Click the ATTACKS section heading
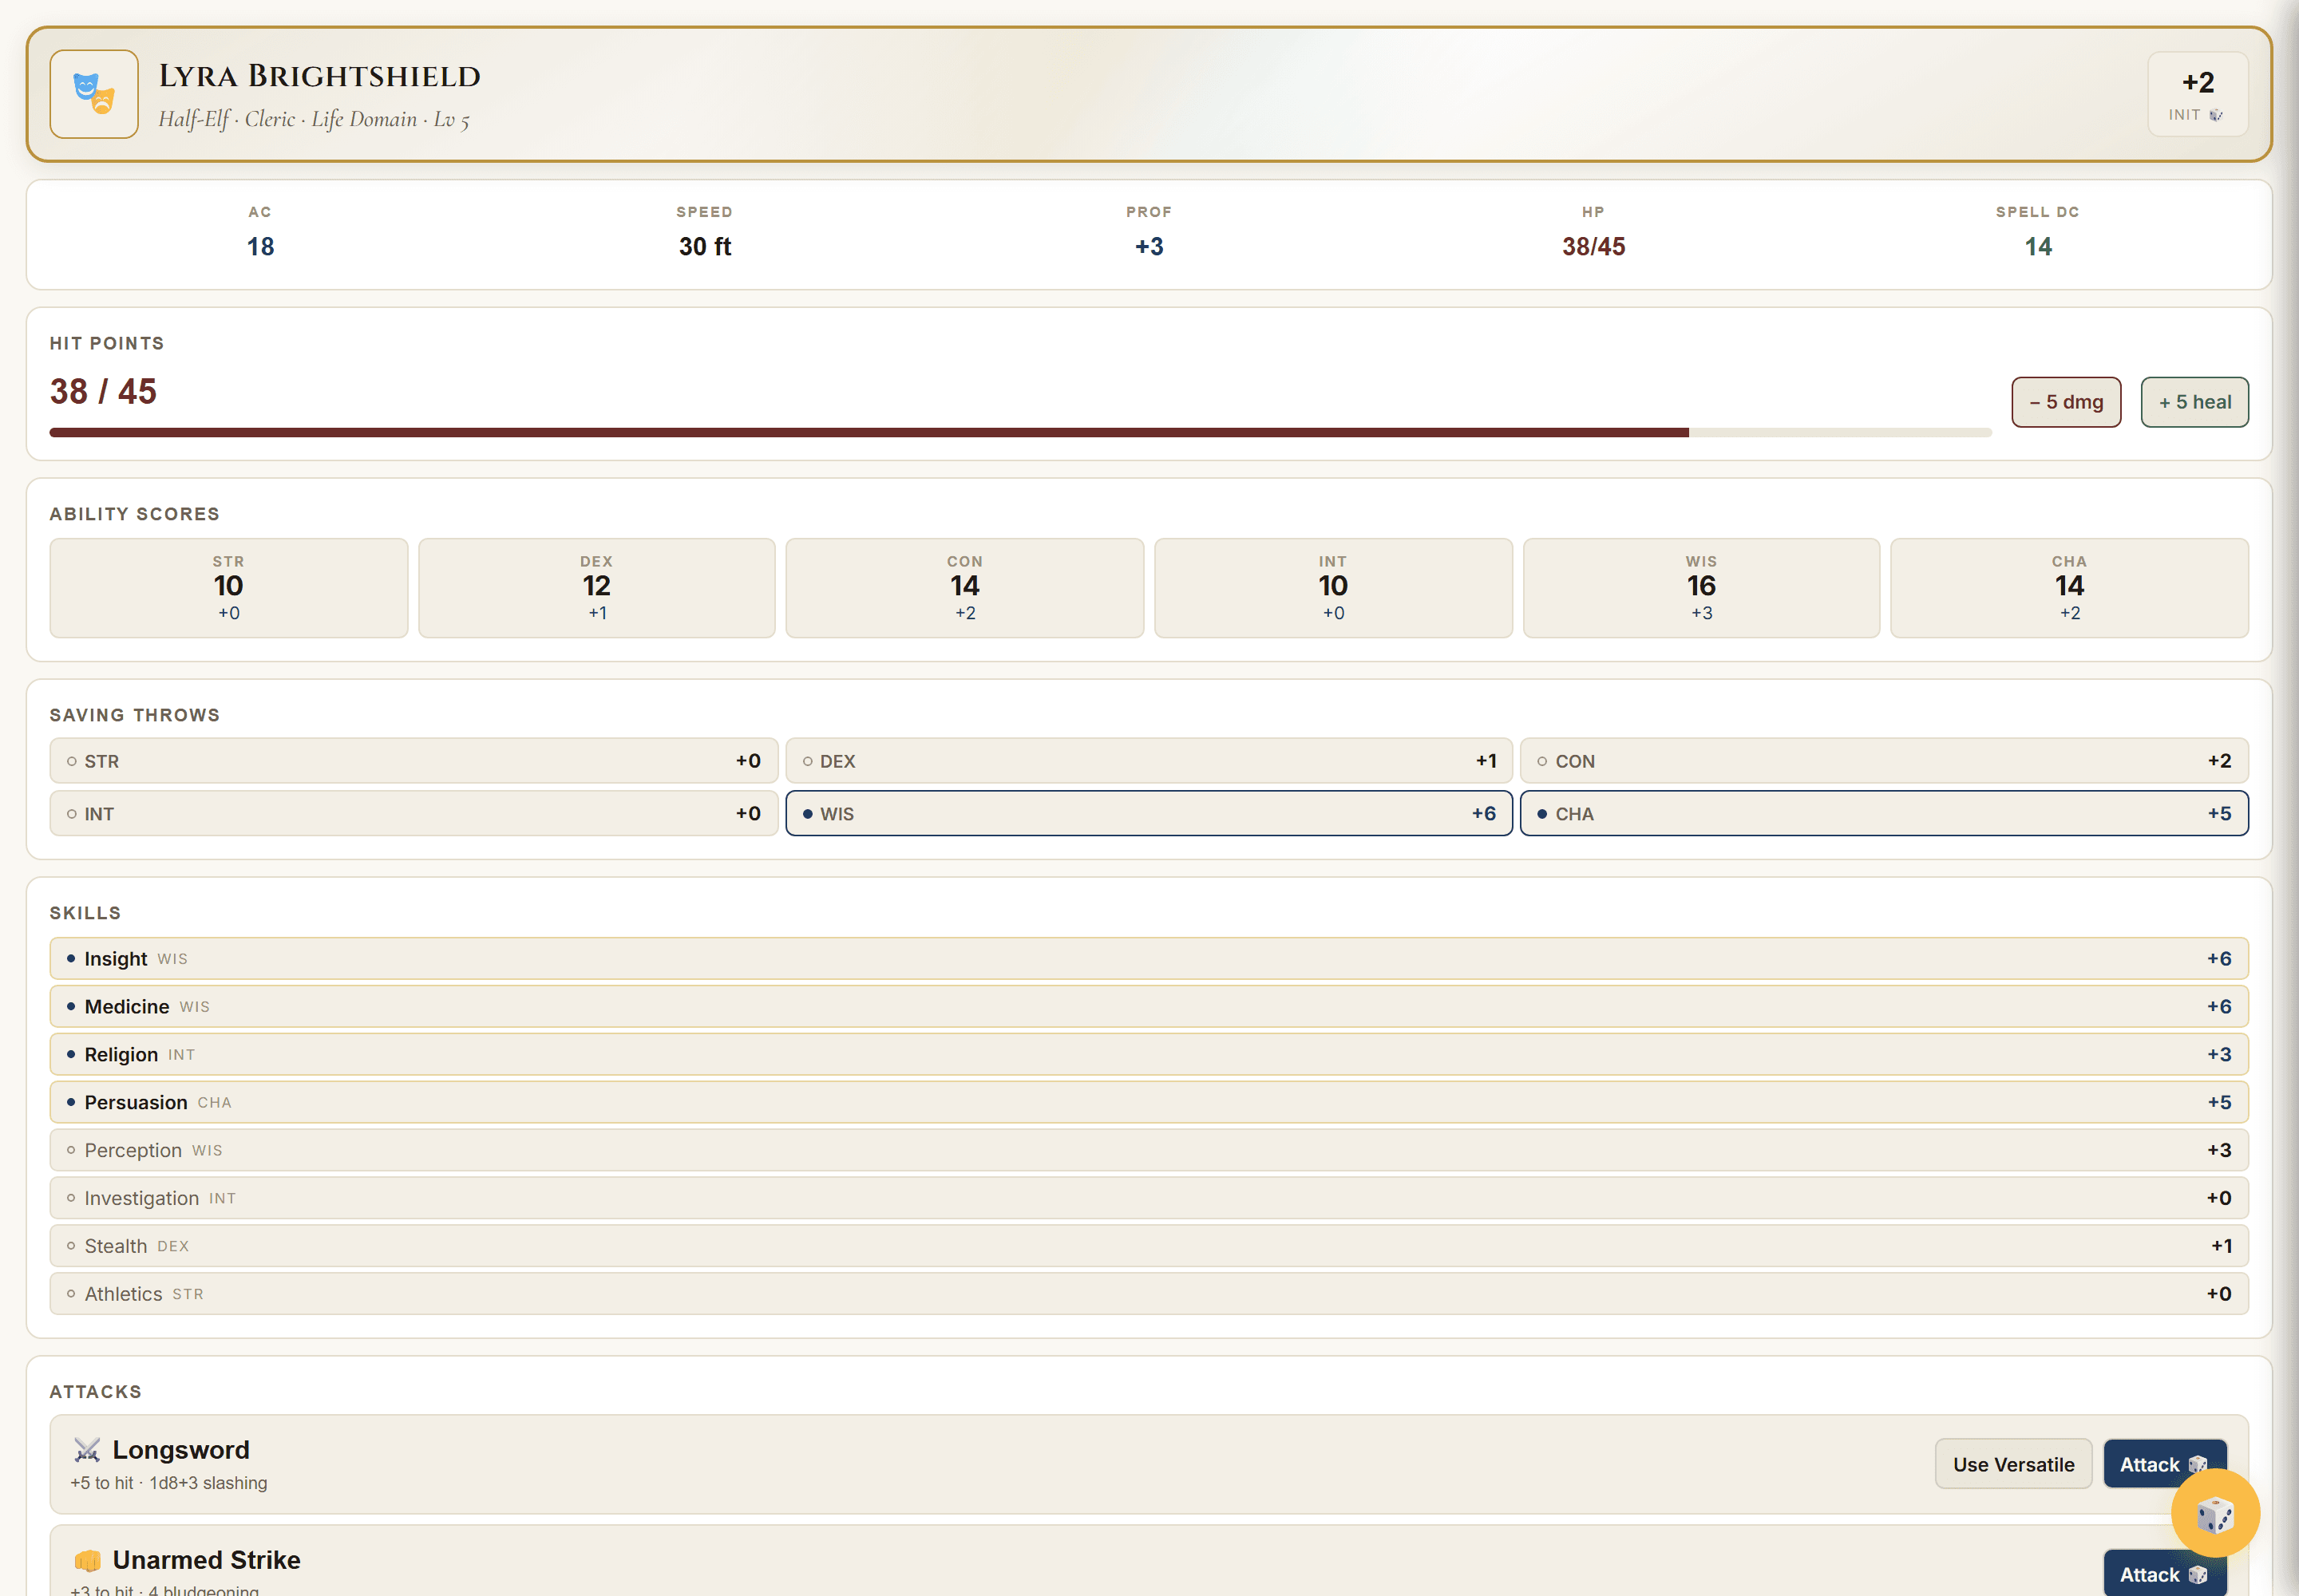Image resolution: width=2299 pixels, height=1596 pixels. point(96,1392)
